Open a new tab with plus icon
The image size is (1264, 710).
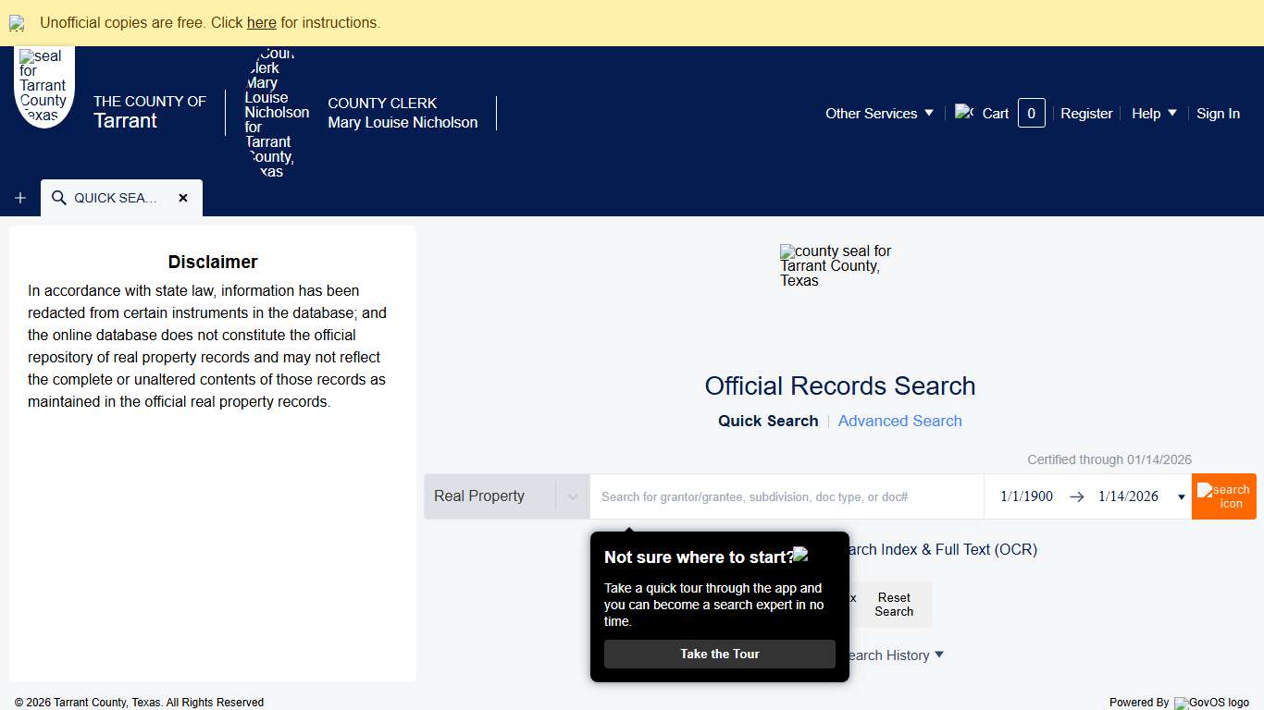pos(20,198)
